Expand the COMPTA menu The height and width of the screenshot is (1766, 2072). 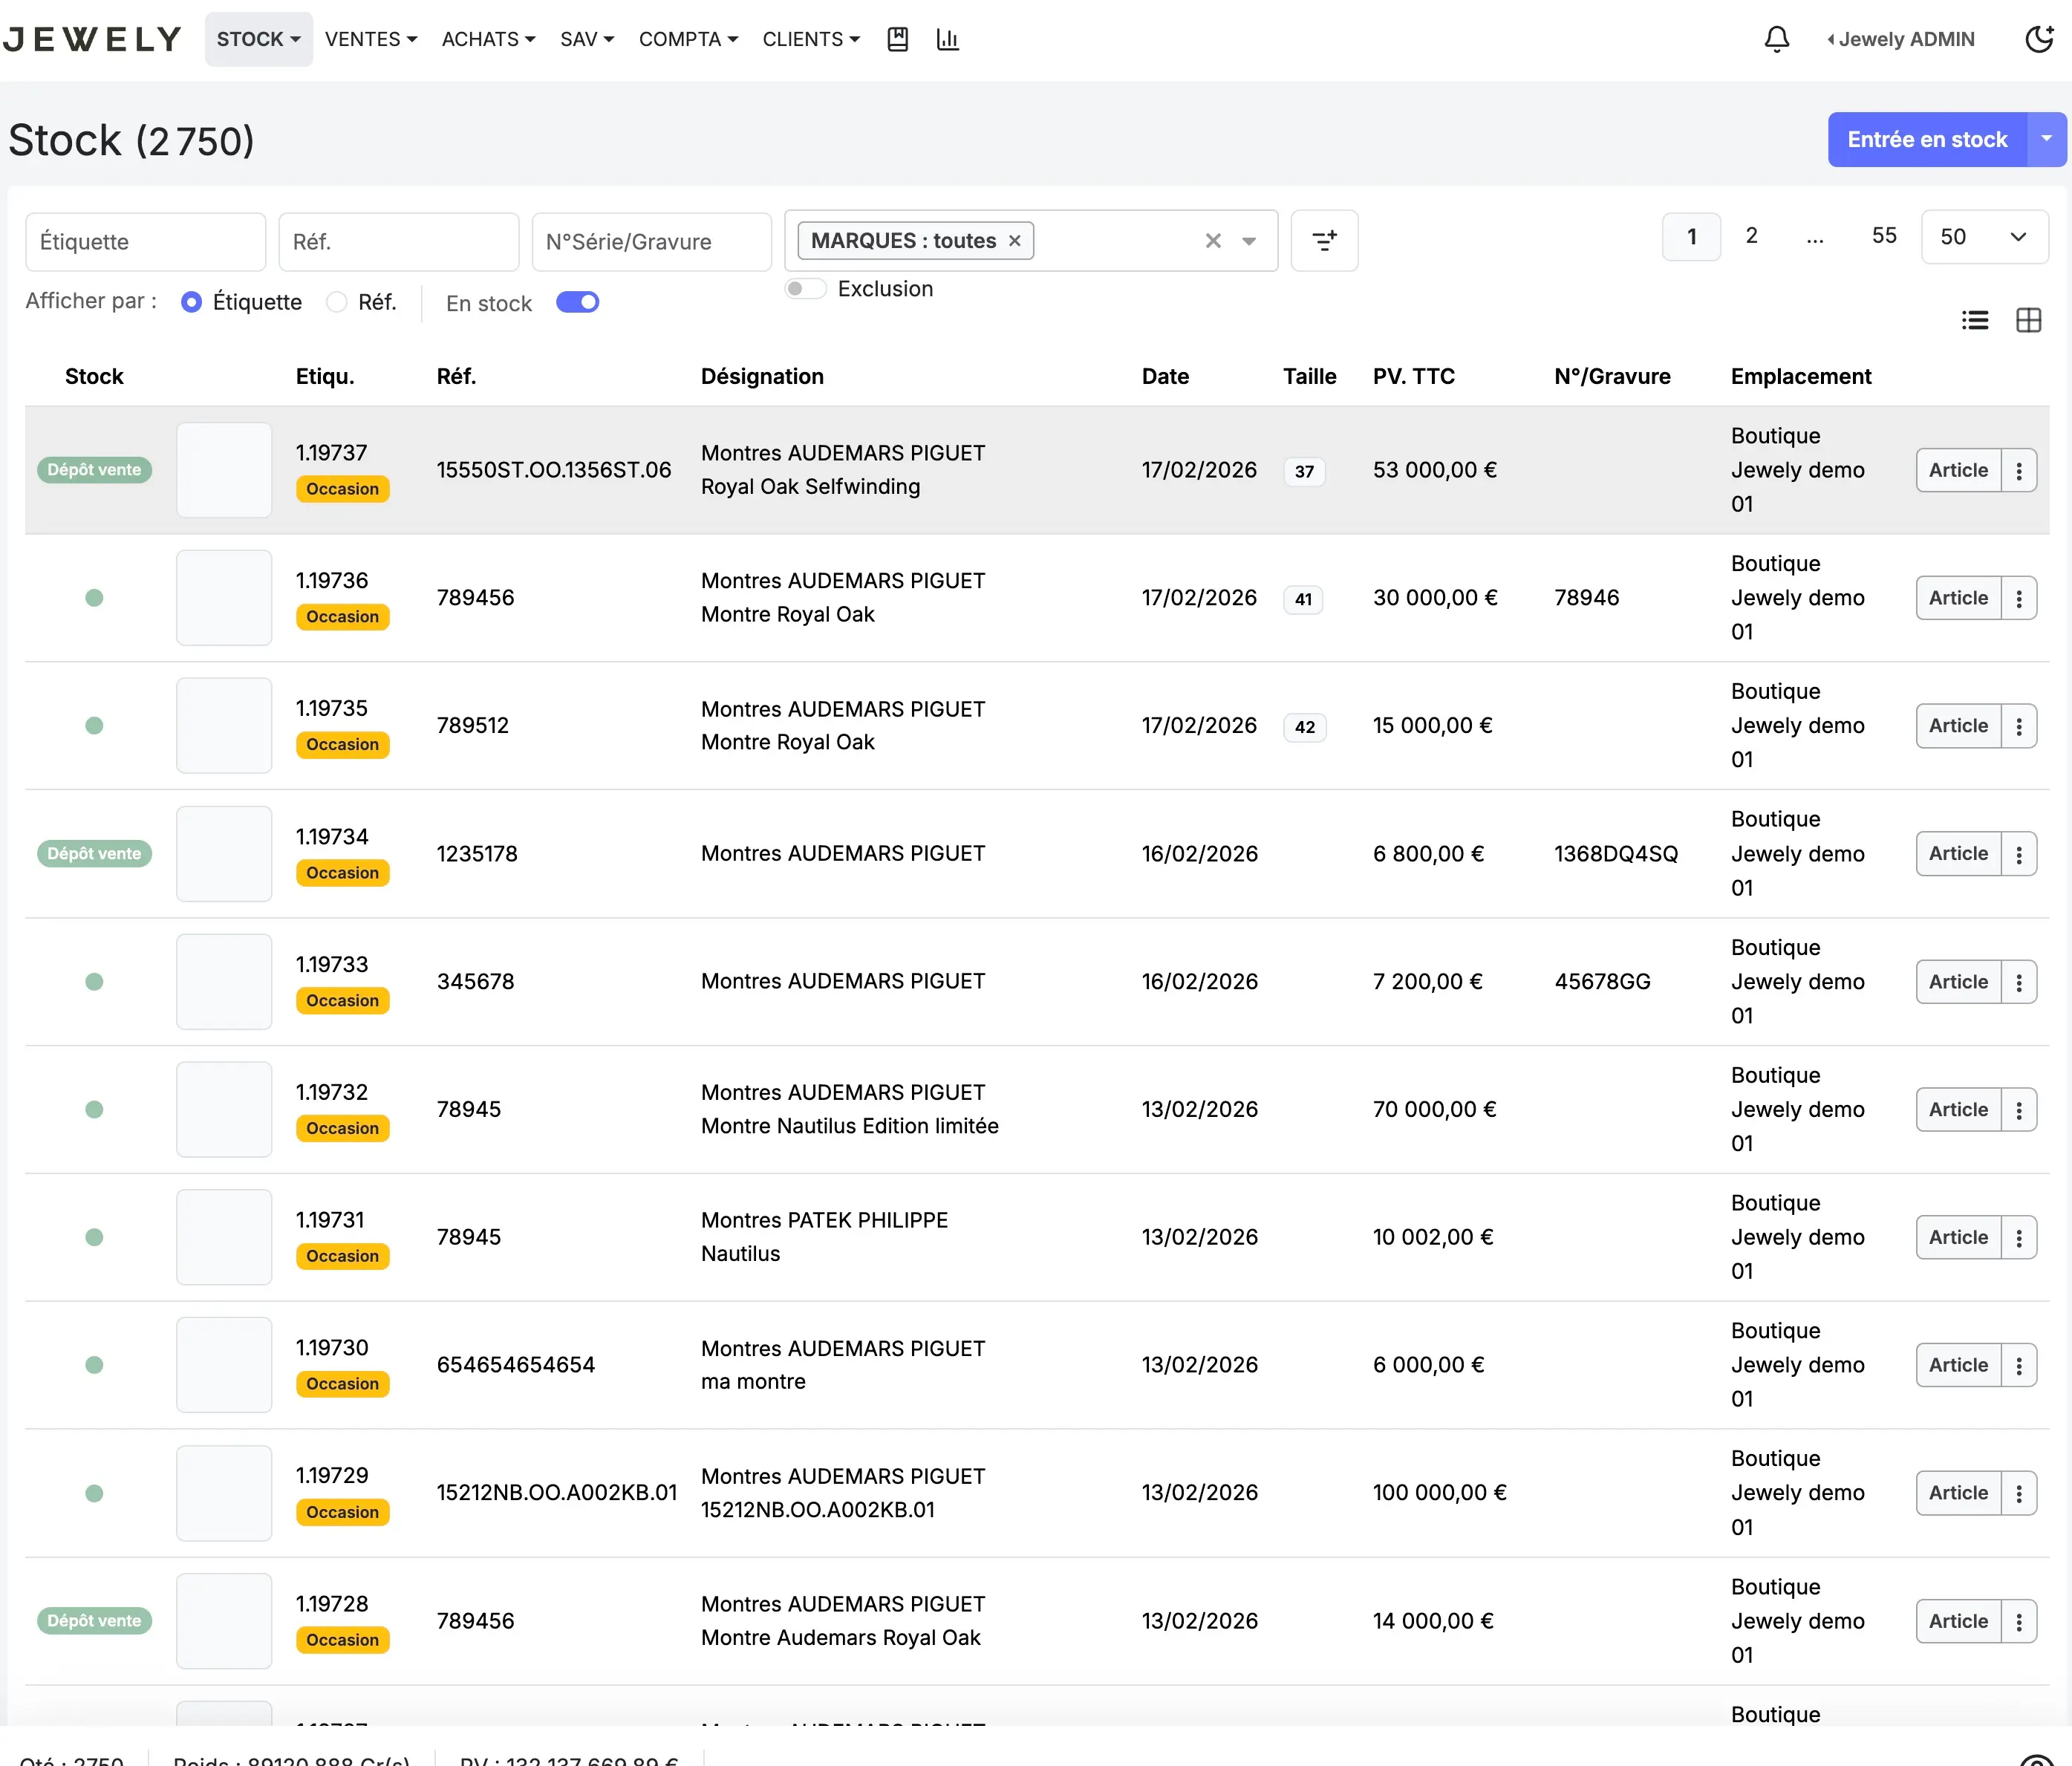click(689, 39)
